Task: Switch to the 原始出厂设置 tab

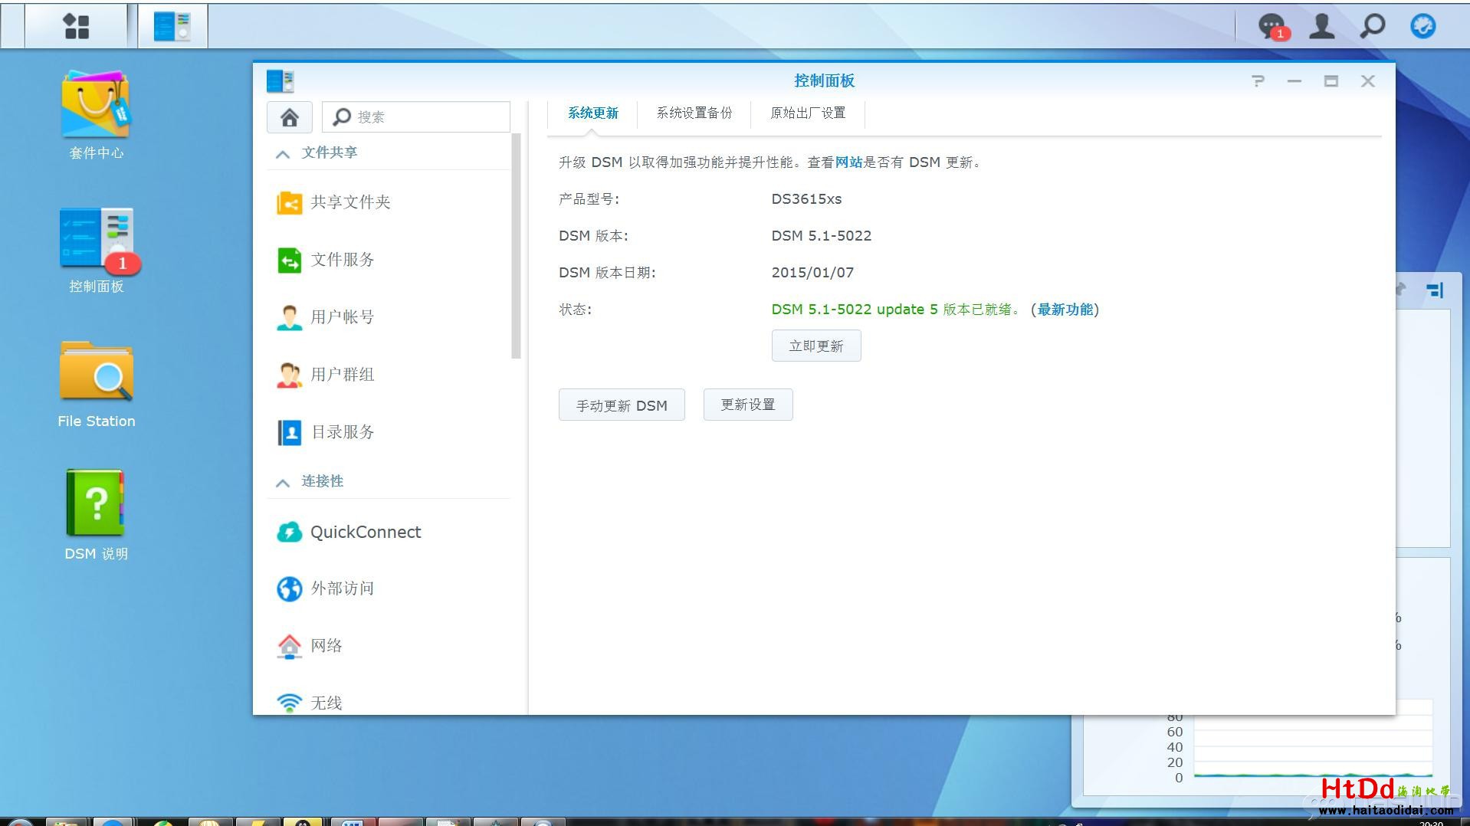Action: (808, 113)
